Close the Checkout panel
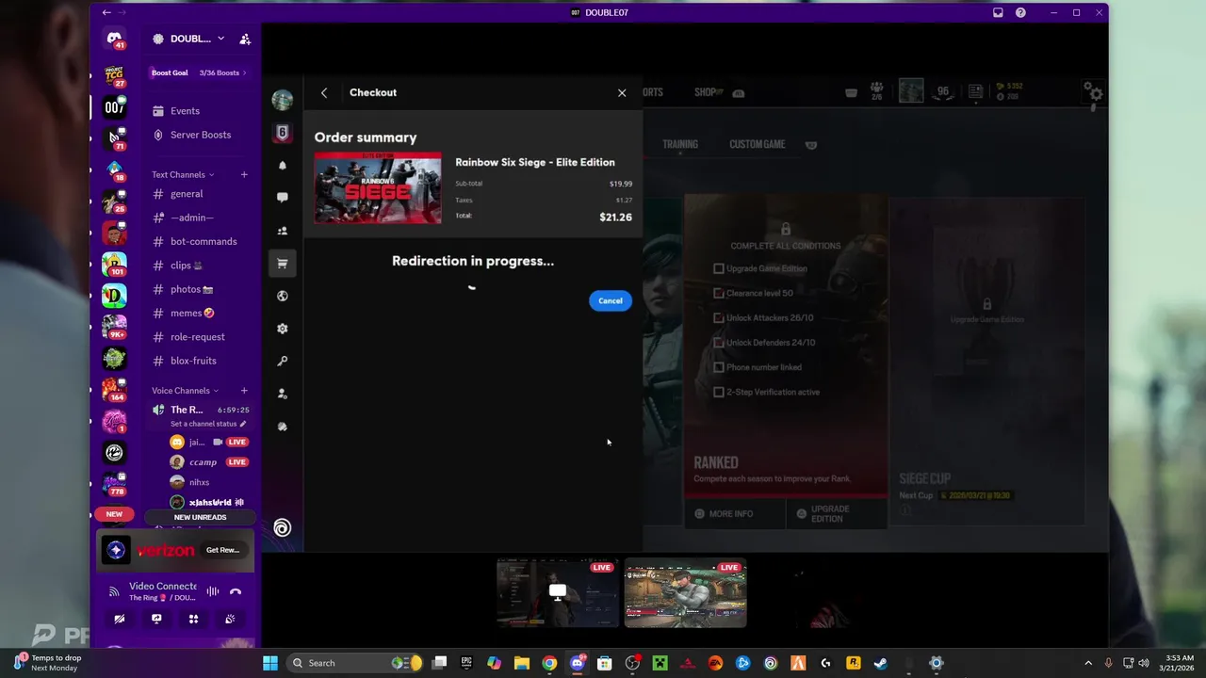1206x678 pixels. point(622,92)
